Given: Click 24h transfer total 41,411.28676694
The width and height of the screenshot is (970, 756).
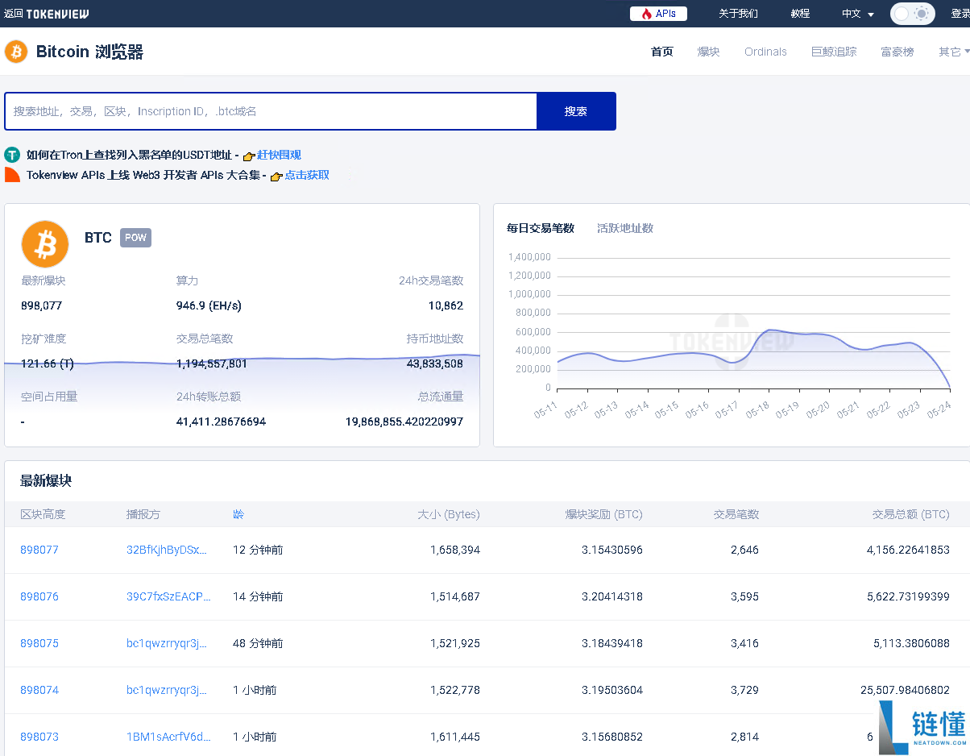Looking at the screenshot, I should [x=221, y=422].
